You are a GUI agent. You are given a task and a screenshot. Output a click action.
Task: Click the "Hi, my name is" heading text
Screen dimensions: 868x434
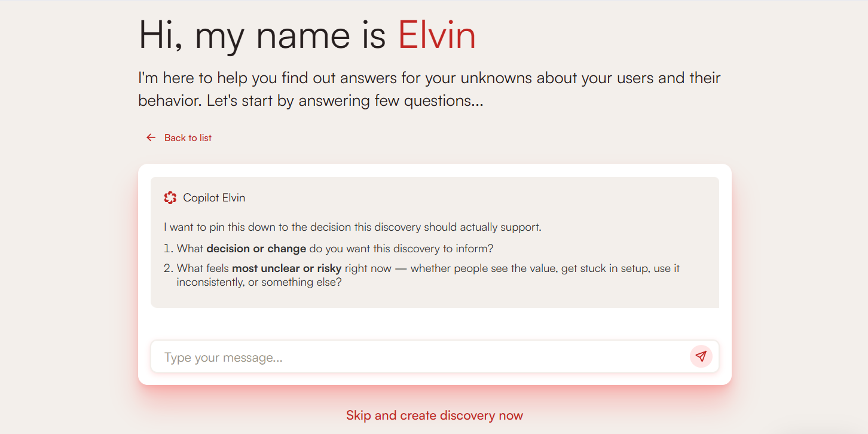coord(262,35)
